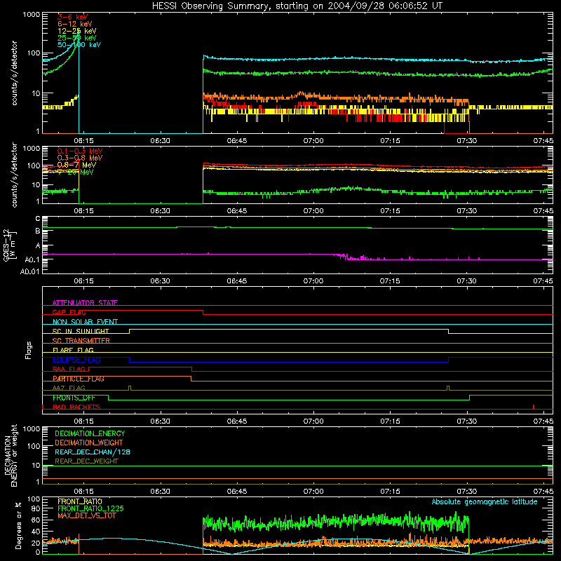Select the "GAP_FLAG" label
The image size is (561, 561).
point(69,313)
